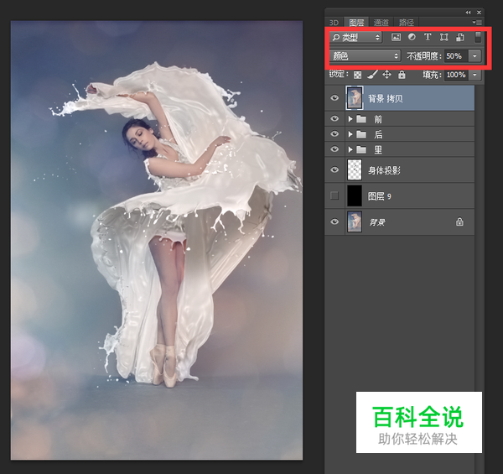The height and width of the screenshot is (474, 503).
Task: Select the layer named 身体投影
Action: click(x=384, y=170)
